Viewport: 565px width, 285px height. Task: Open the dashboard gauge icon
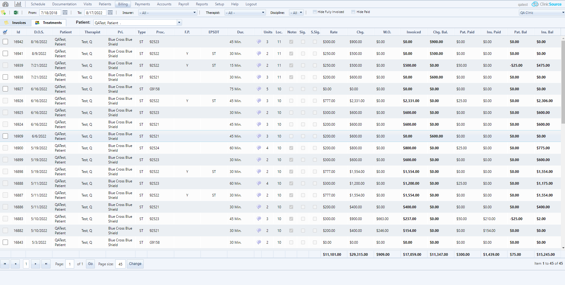click(x=5, y=4)
